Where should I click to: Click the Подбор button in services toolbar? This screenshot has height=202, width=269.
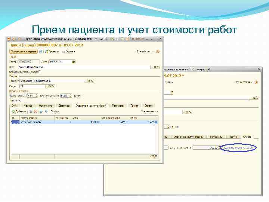(55, 111)
